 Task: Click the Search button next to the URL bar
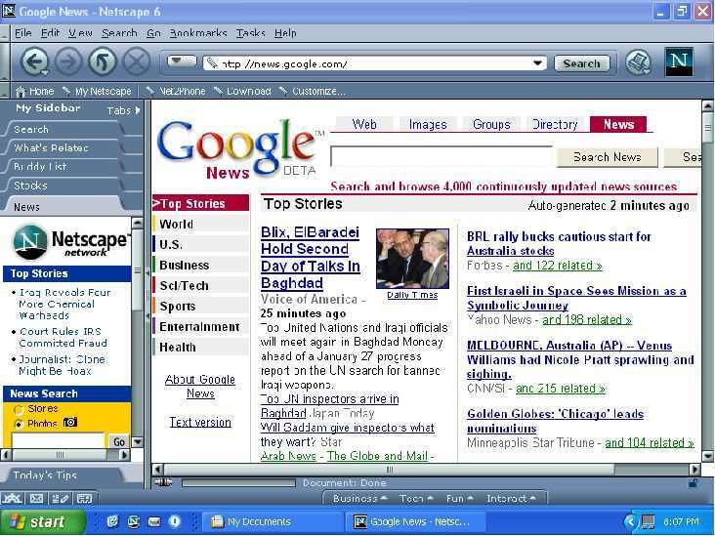click(581, 63)
